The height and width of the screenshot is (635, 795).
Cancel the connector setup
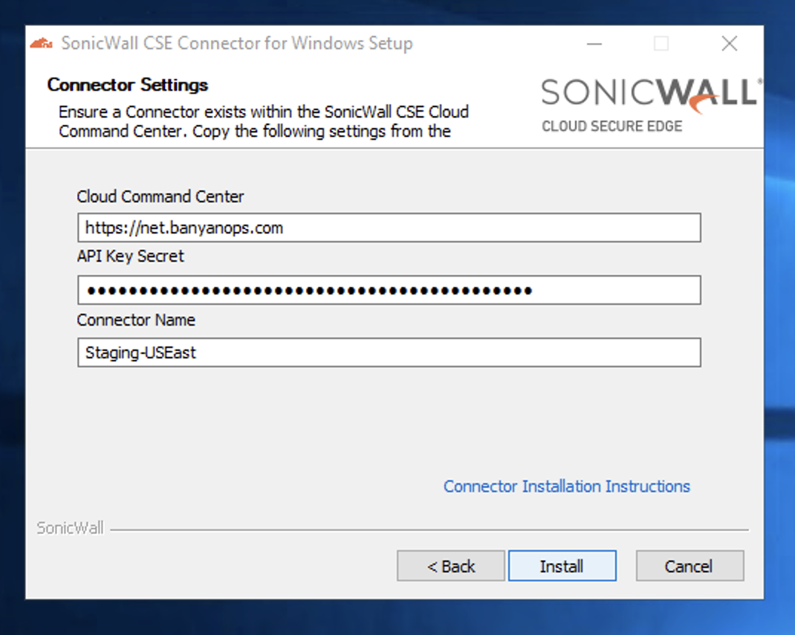(689, 566)
